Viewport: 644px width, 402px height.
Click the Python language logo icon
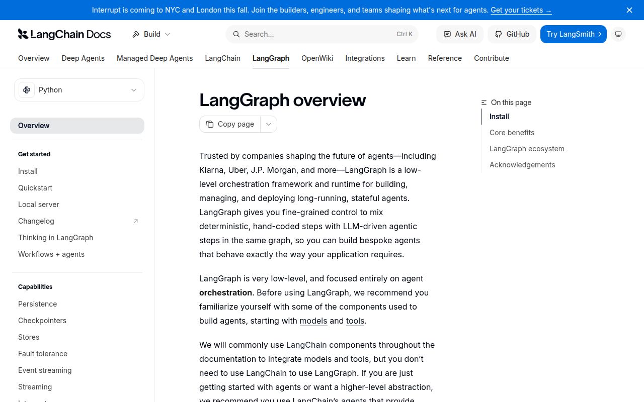[x=27, y=90]
